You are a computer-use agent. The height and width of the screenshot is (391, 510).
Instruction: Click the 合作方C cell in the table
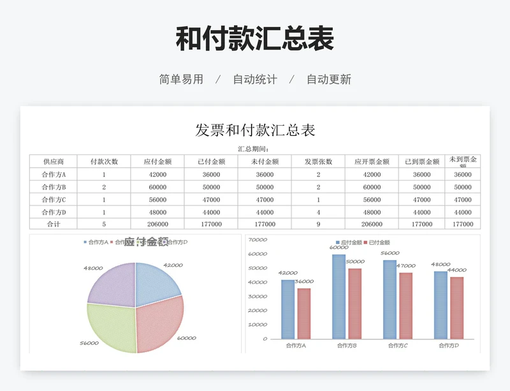tap(54, 200)
